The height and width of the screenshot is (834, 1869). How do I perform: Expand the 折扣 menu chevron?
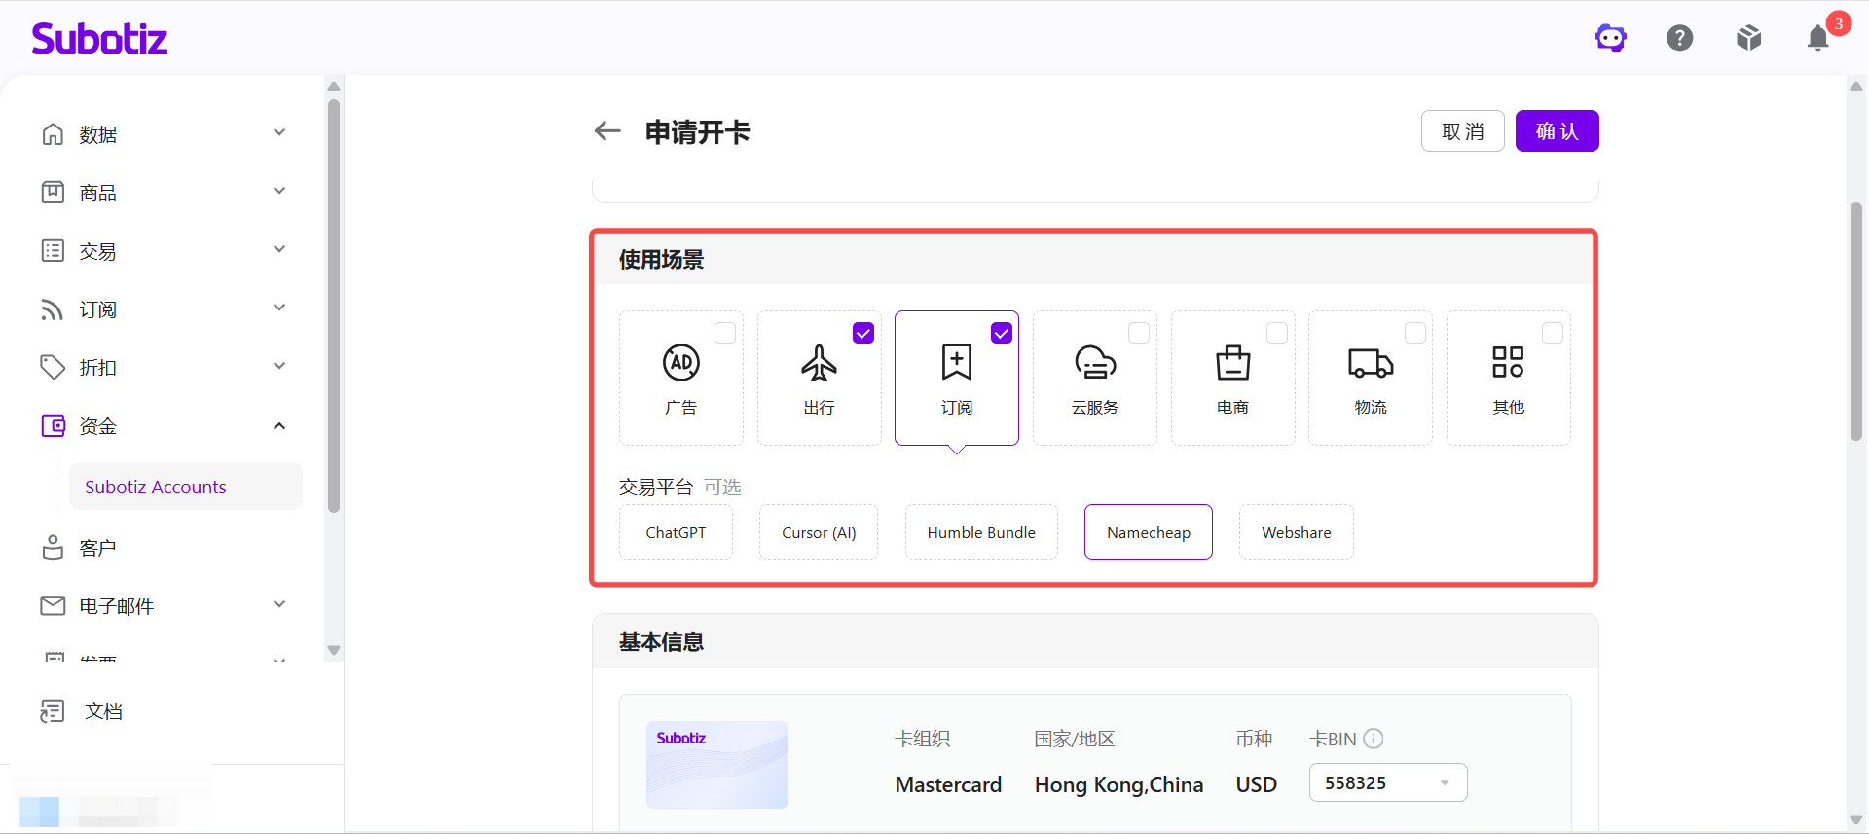pos(279,366)
